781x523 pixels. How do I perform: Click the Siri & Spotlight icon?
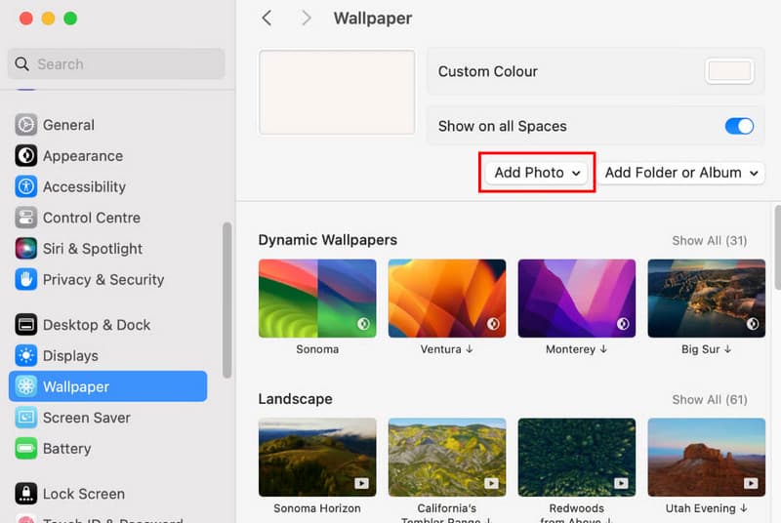pyautogui.click(x=26, y=249)
